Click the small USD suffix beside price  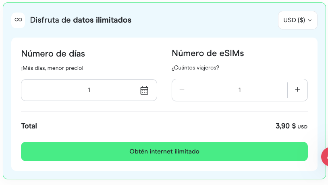pos(303,127)
